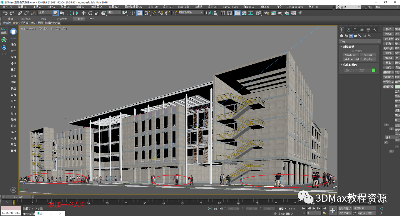Click VRayAmbientLight button
400x216 pixels.
tap(351, 59)
